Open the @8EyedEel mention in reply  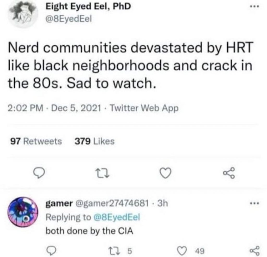(117, 217)
